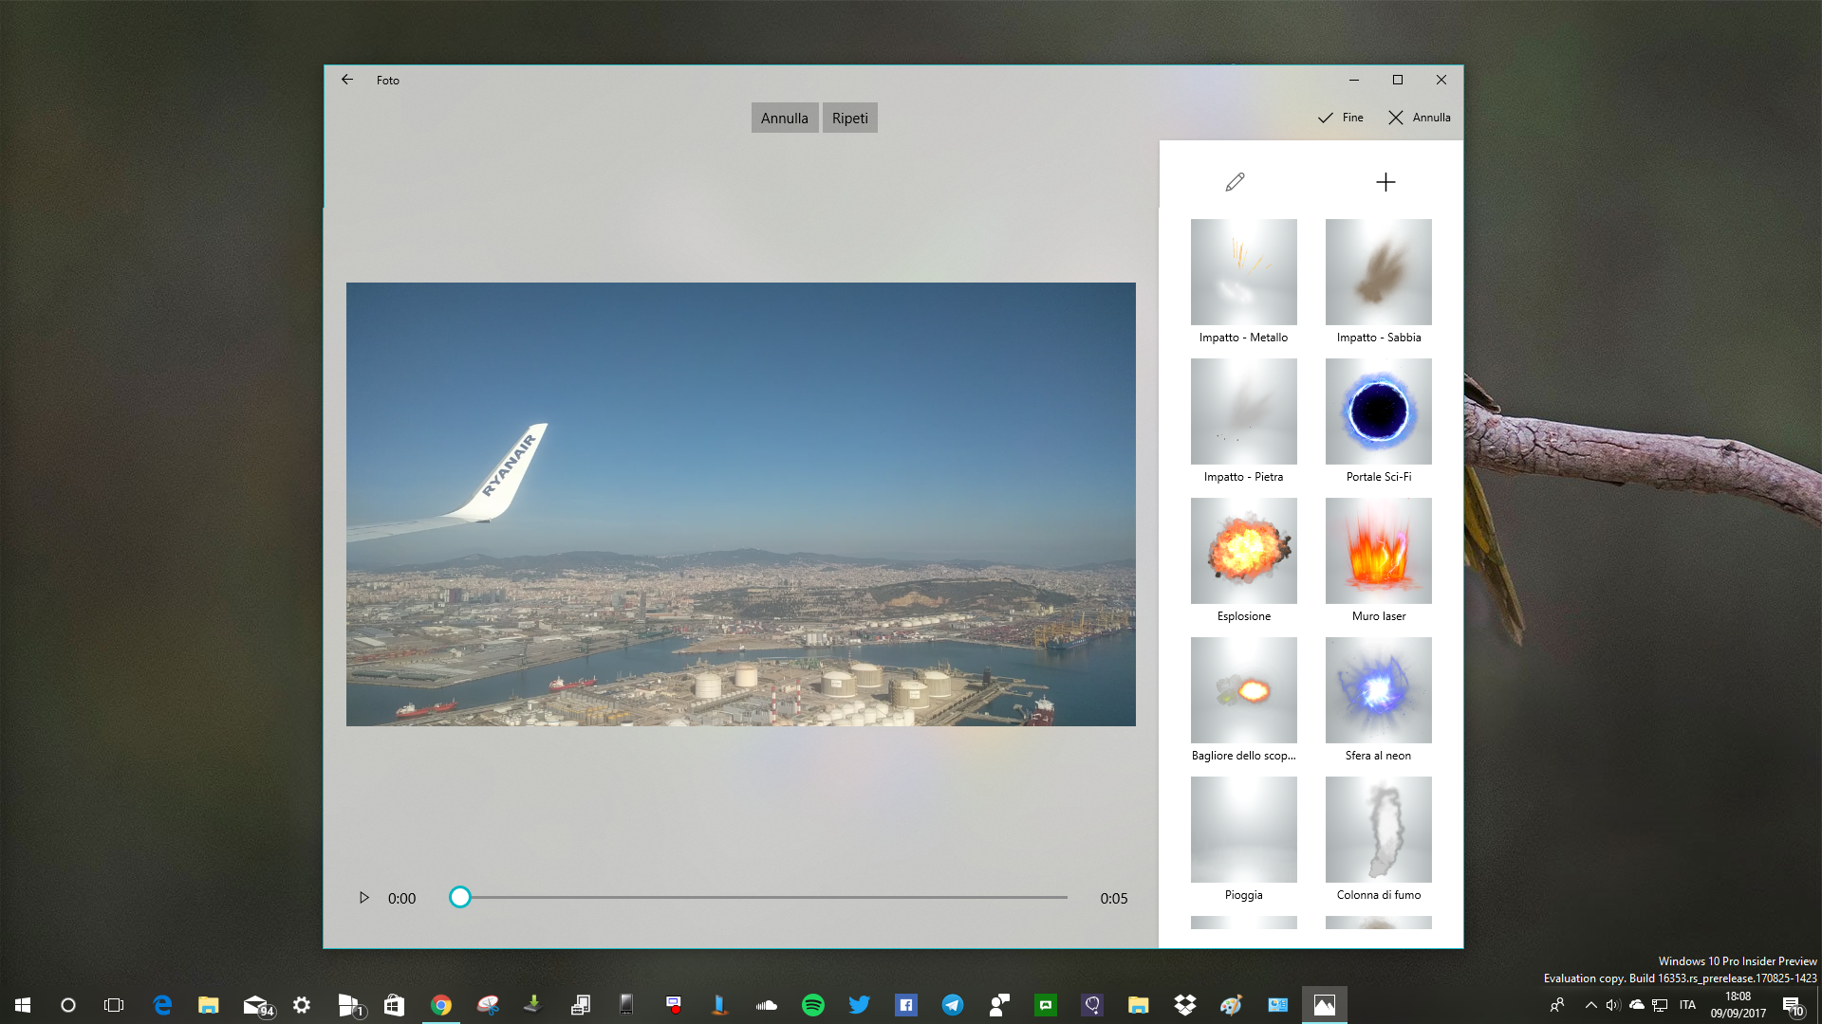Go back using the arrow in Foto
This screenshot has height=1024, width=1822.
[347, 80]
